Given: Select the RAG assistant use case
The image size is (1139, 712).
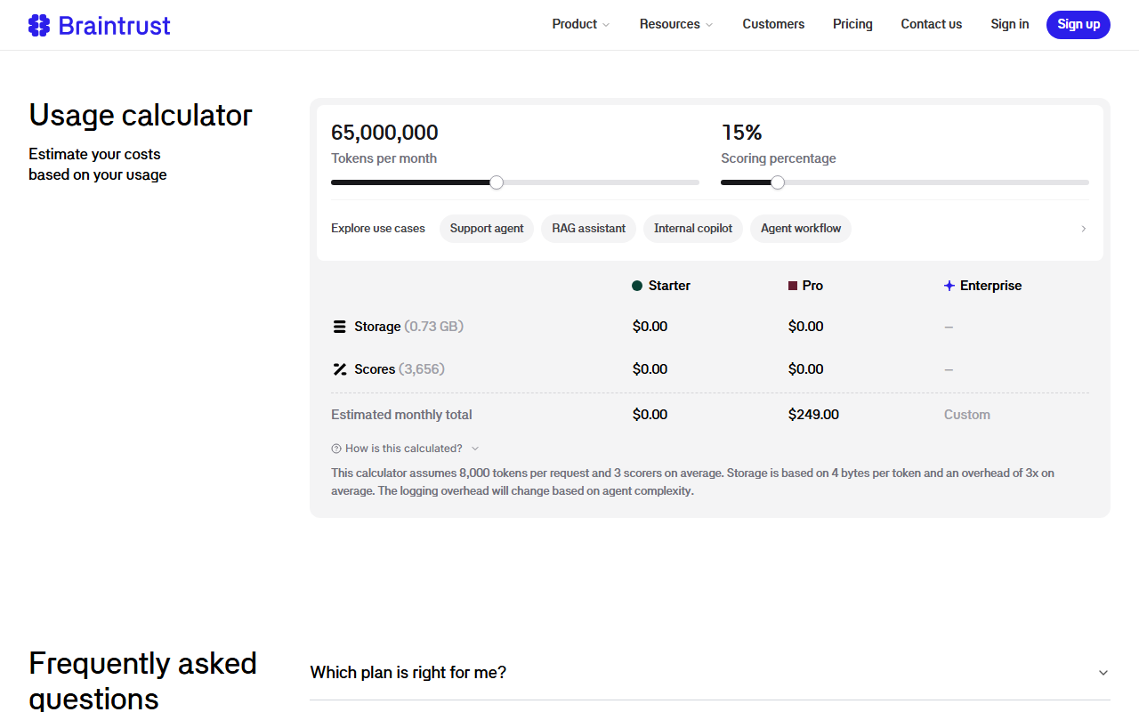Looking at the screenshot, I should [x=588, y=229].
